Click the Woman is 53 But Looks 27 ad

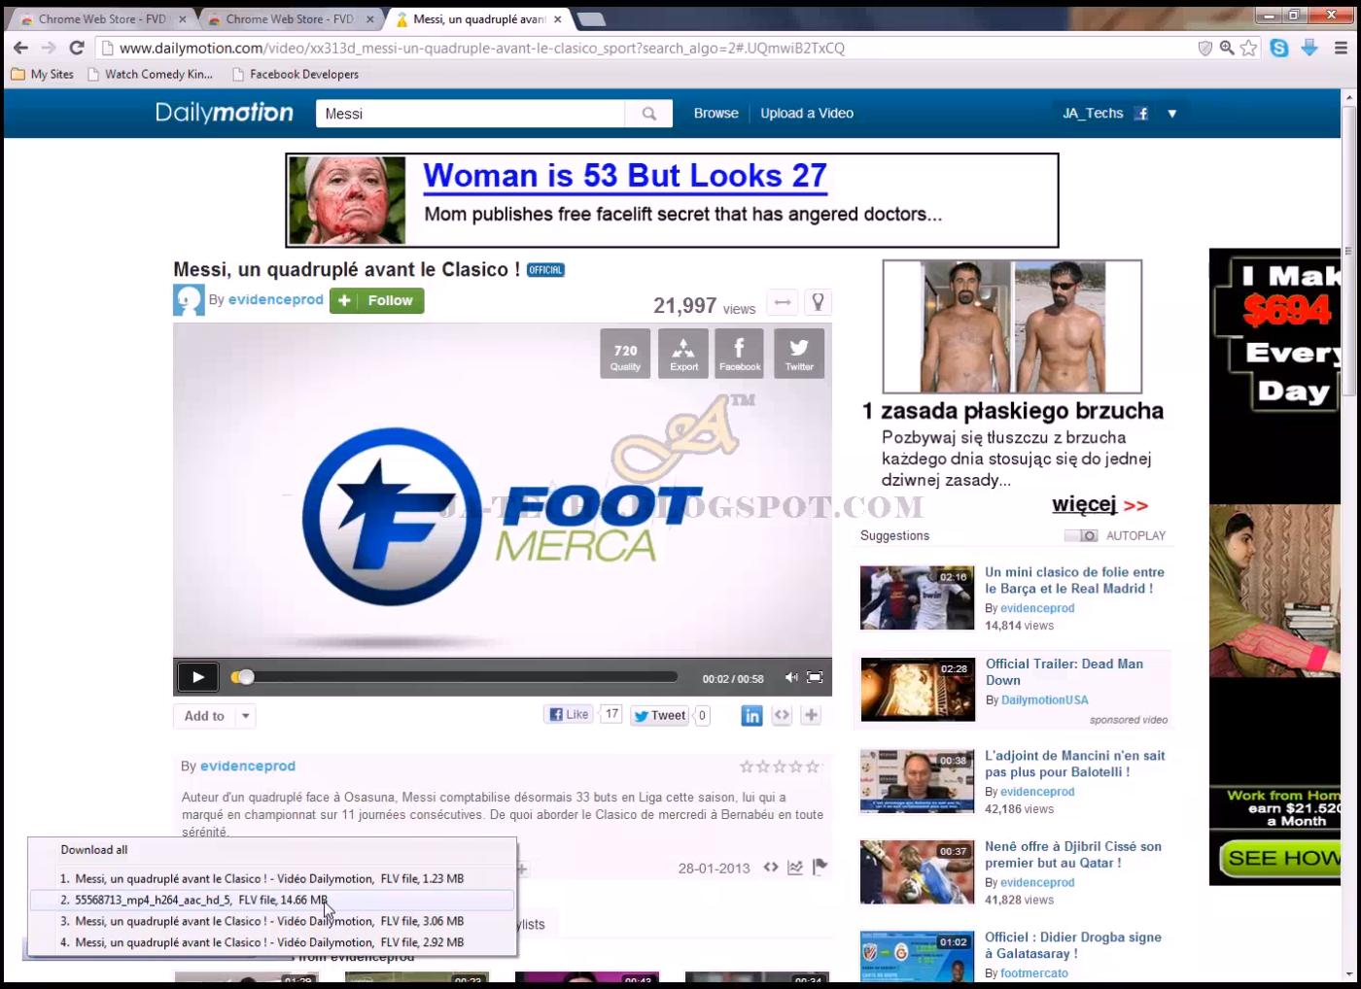pyautogui.click(x=672, y=201)
